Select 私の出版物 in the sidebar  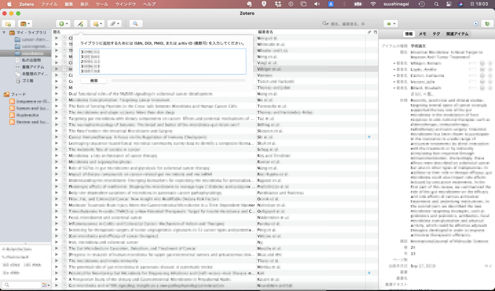31,60
